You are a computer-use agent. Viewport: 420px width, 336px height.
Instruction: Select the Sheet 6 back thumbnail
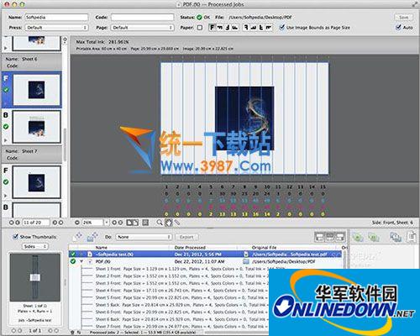coord(36,127)
